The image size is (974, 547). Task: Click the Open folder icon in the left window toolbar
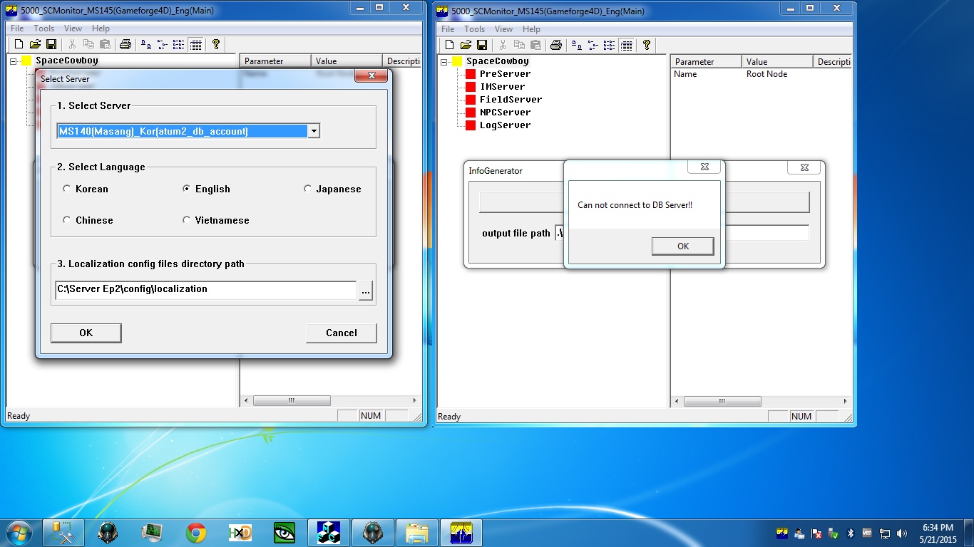coord(35,45)
